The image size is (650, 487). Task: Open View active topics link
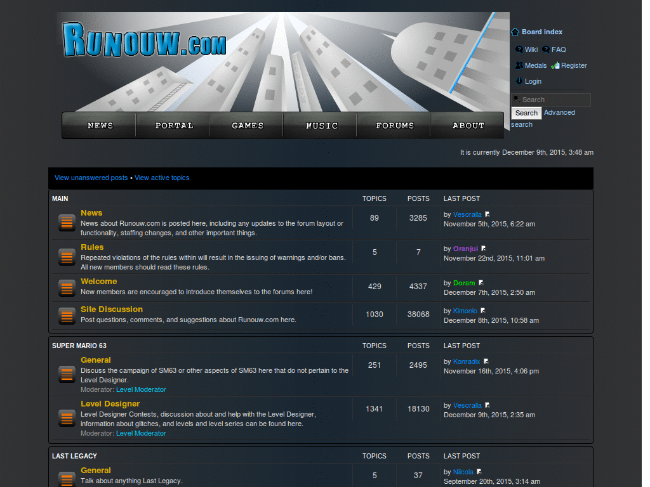click(162, 178)
